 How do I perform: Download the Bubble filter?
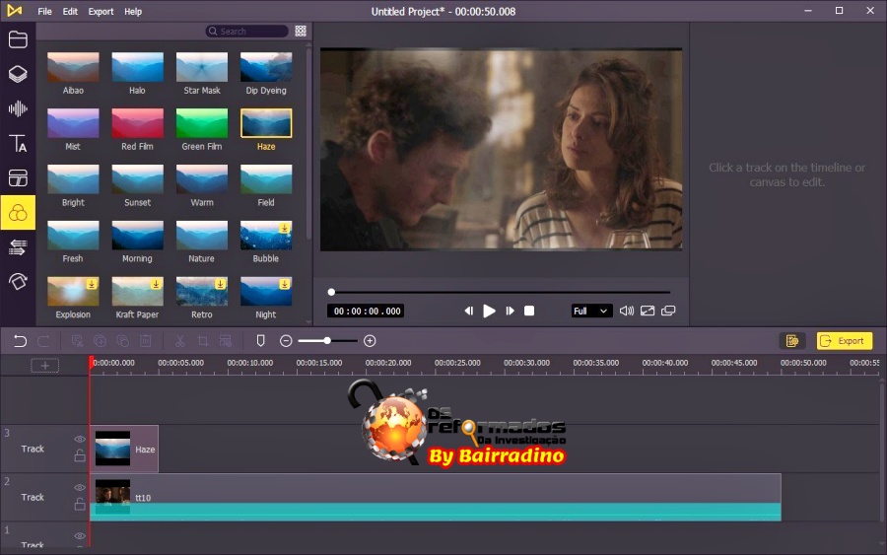tap(285, 228)
